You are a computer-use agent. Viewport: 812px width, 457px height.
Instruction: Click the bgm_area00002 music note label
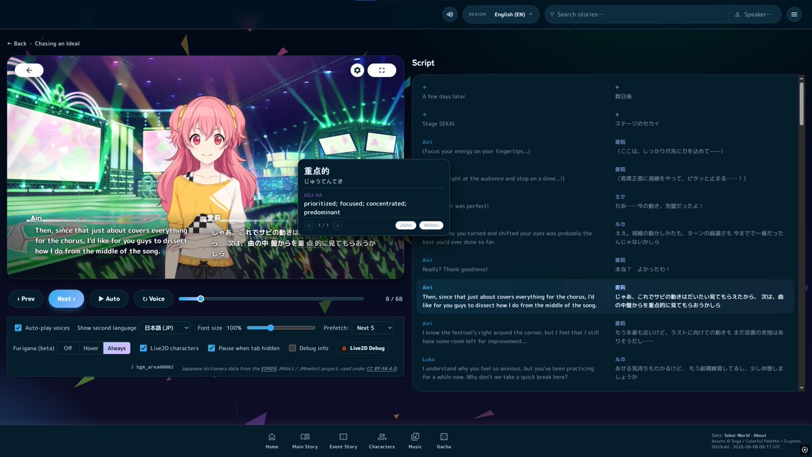coord(152,367)
